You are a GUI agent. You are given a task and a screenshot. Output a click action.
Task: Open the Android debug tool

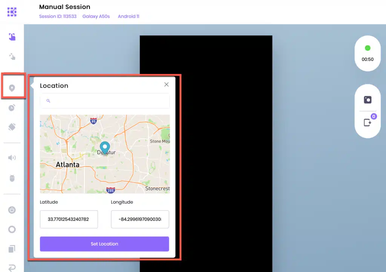point(12,177)
